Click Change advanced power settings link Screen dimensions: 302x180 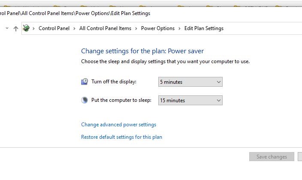(118, 125)
